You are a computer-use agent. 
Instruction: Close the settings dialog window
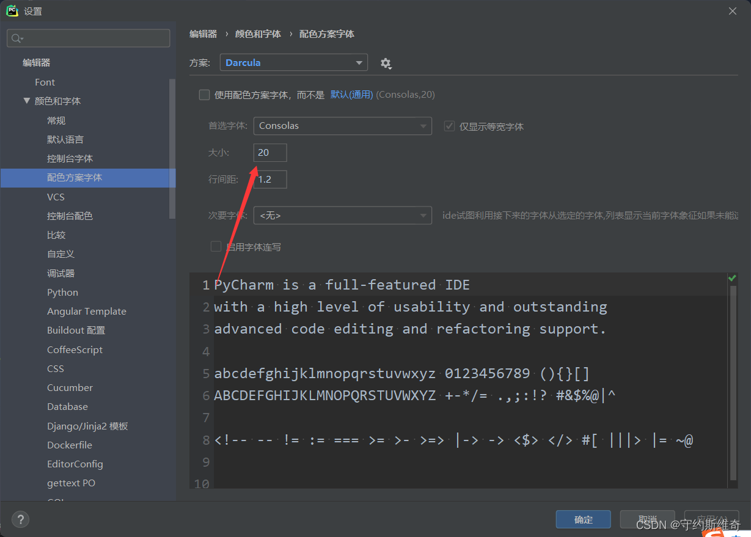(x=733, y=11)
